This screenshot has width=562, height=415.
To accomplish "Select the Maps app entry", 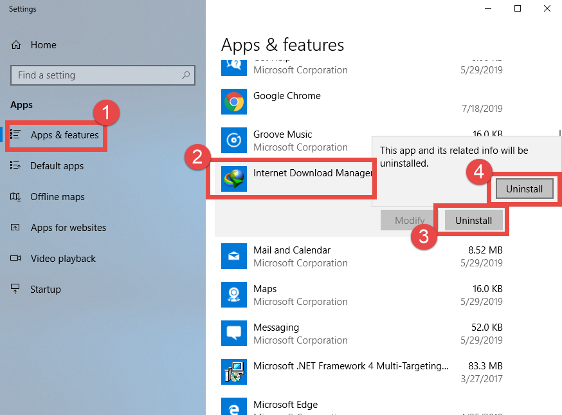I will 361,295.
